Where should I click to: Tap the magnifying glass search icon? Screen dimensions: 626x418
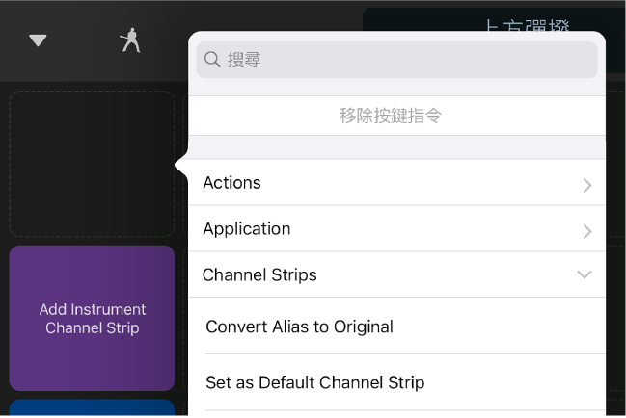click(x=212, y=60)
